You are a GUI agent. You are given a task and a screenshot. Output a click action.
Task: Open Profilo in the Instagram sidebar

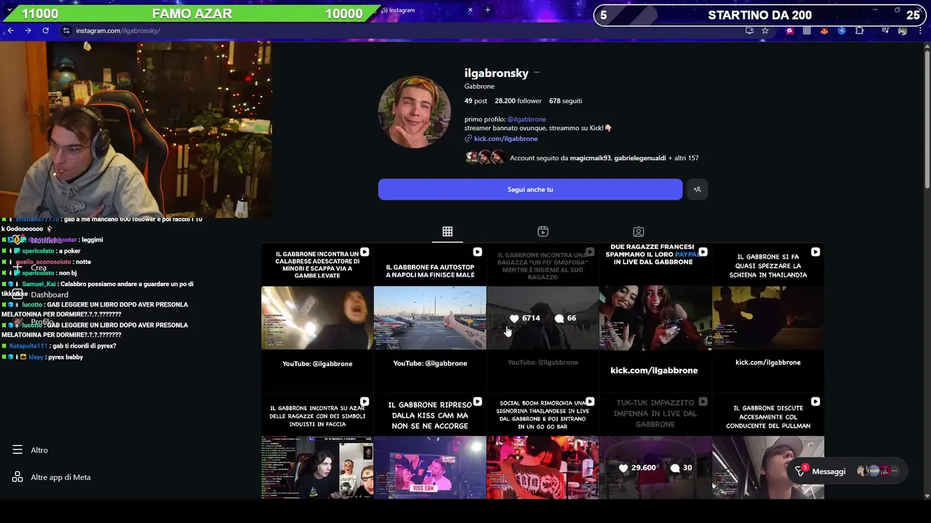(33, 322)
